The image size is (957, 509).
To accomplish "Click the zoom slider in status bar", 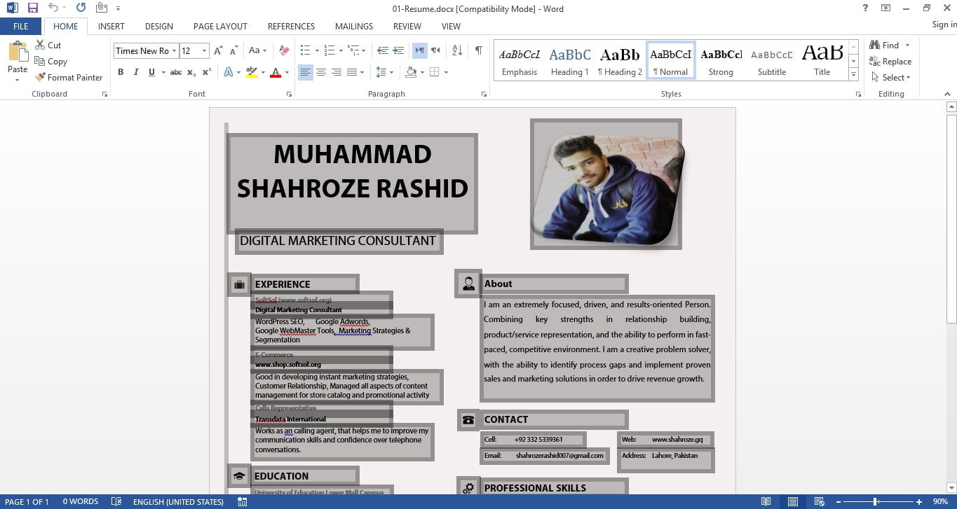I will [876, 501].
